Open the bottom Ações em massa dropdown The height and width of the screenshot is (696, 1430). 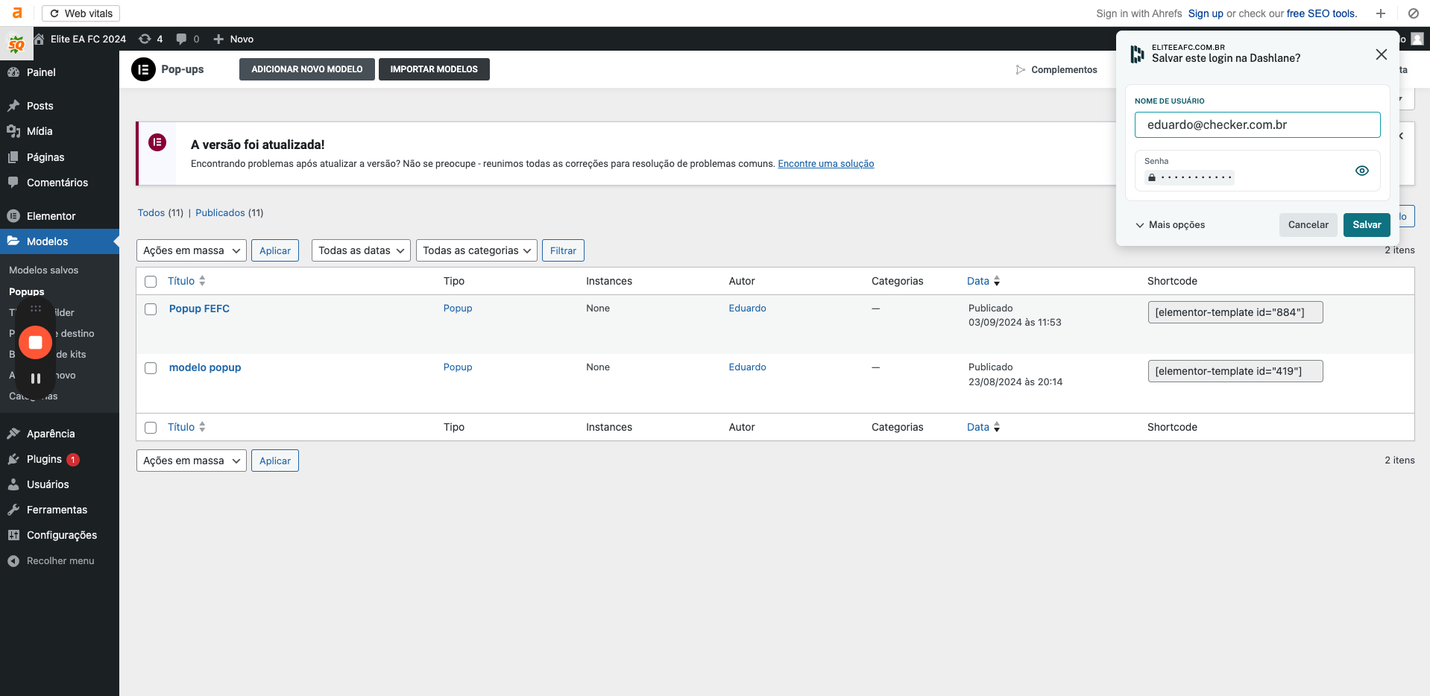[192, 461]
